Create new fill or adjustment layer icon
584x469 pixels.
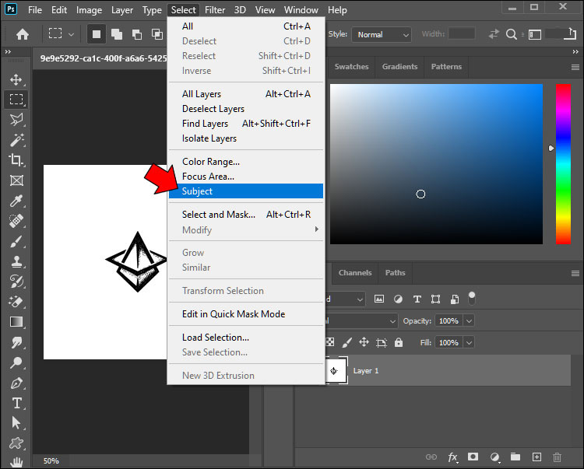[494, 457]
